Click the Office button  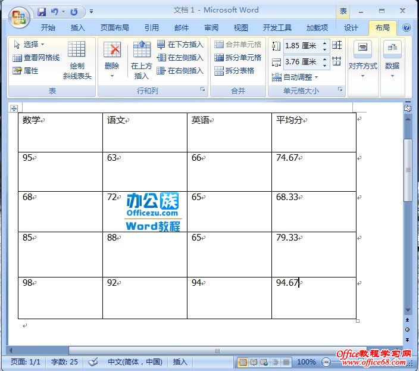pyautogui.click(x=18, y=17)
